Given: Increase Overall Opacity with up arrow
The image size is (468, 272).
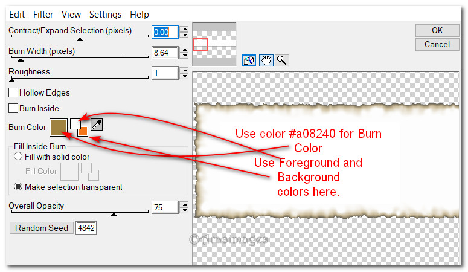Looking at the screenshot, I should (184, 204).
